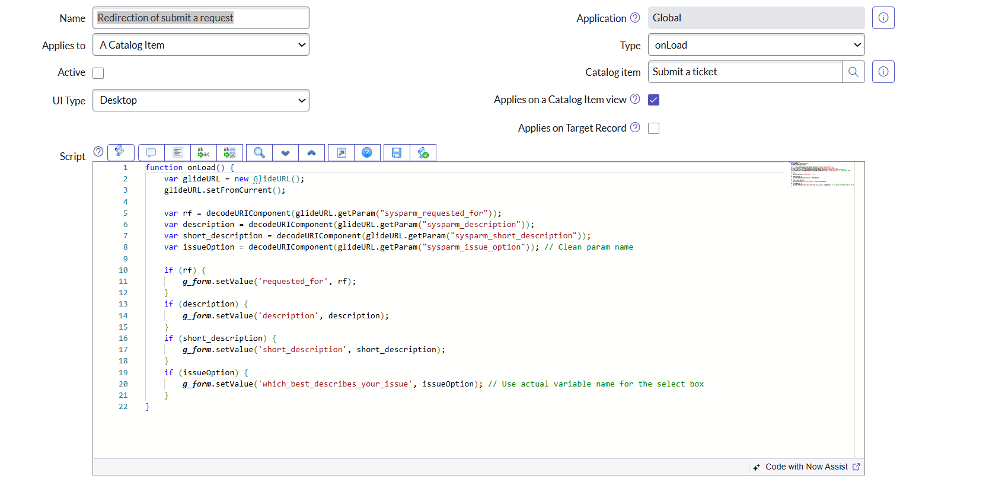This screenshot has width=986, height=495.
Task: Click 'function onLoad()' on line 1
Action: tap(185, 168)
